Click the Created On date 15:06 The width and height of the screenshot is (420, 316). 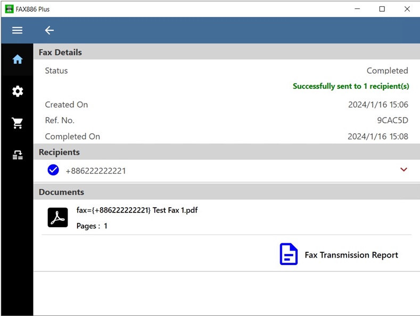[378, 105]
